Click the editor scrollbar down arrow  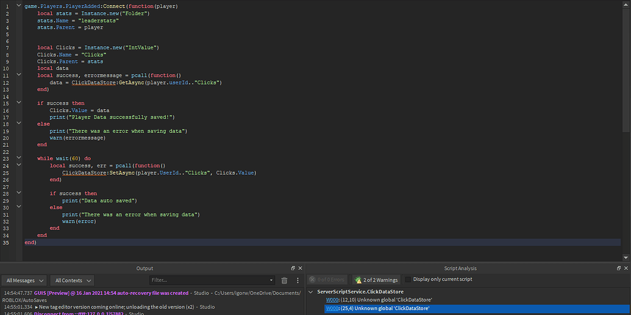click(x=626, y=258)
